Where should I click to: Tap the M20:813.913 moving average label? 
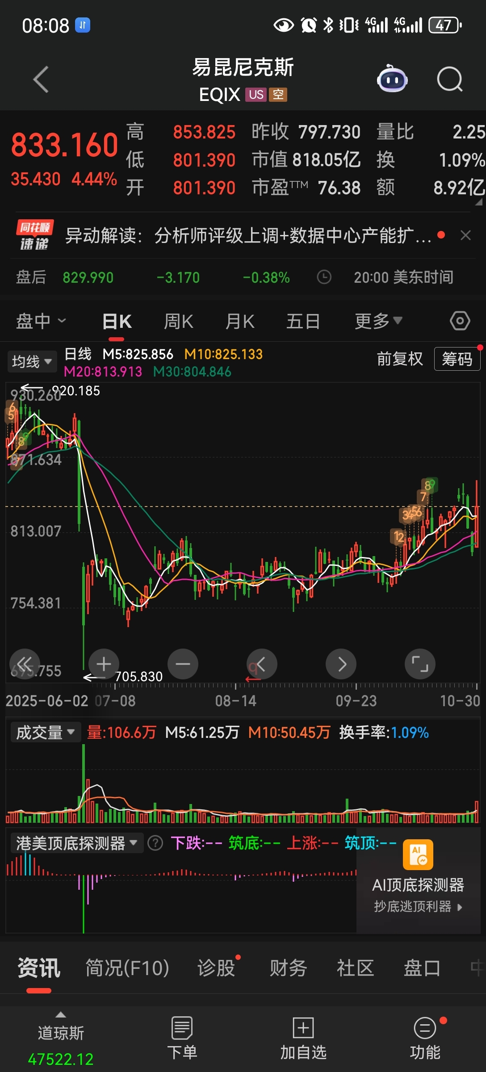(103, 372)
